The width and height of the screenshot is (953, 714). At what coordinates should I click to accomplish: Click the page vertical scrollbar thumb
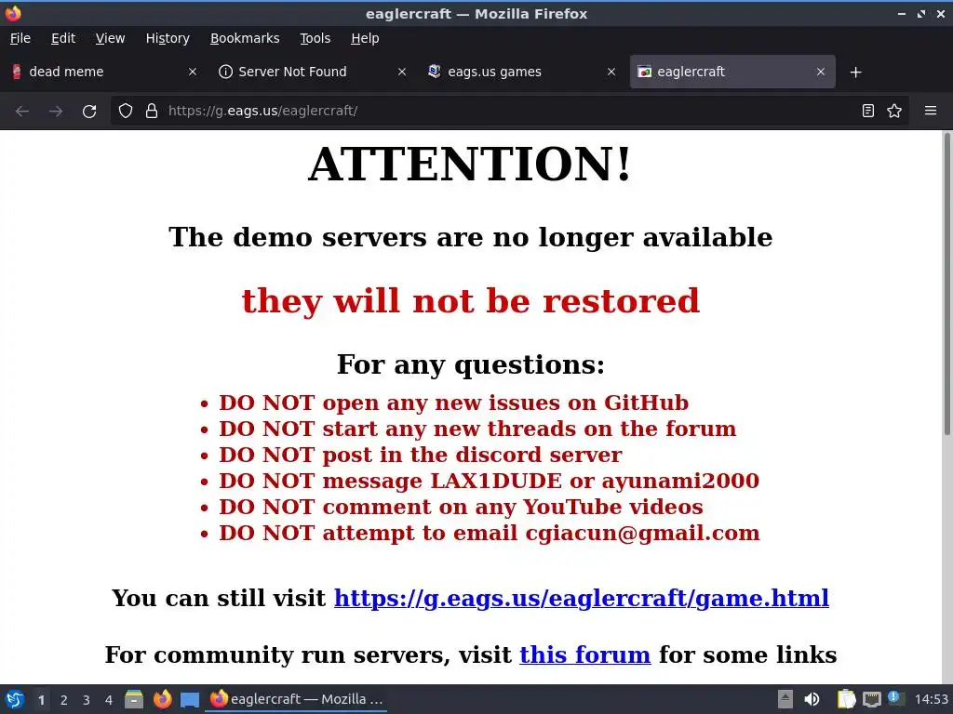tap(946, 284)
